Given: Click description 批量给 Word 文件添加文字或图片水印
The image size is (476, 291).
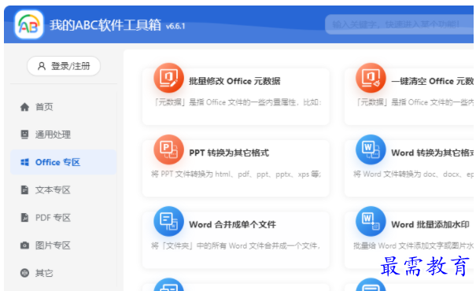Looking at the screenshot, I should 413,246.
